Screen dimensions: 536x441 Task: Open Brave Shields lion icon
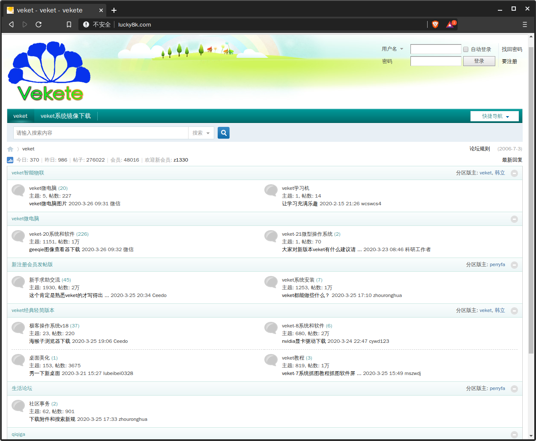pyautogui.click(x=435, y=24)
